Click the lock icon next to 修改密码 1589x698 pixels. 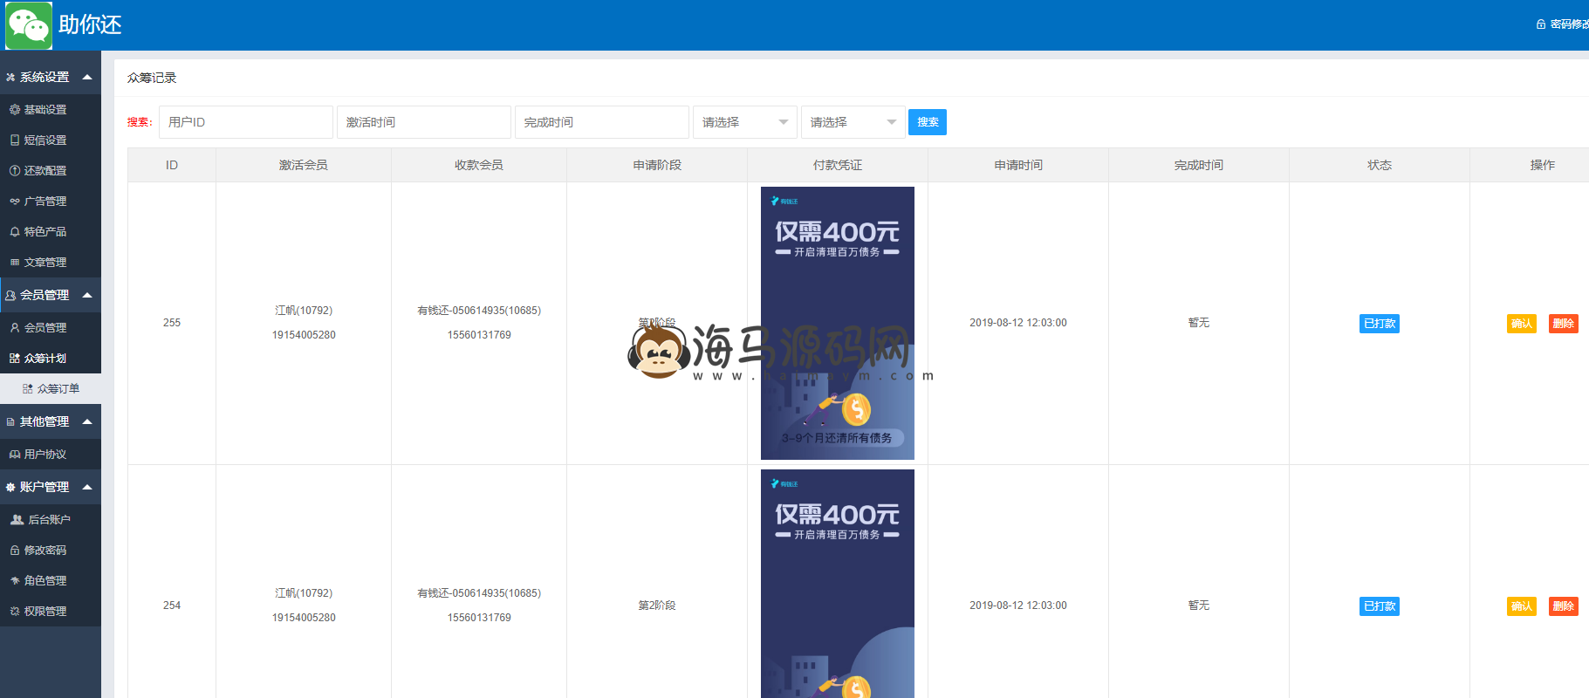coord(15,551)
